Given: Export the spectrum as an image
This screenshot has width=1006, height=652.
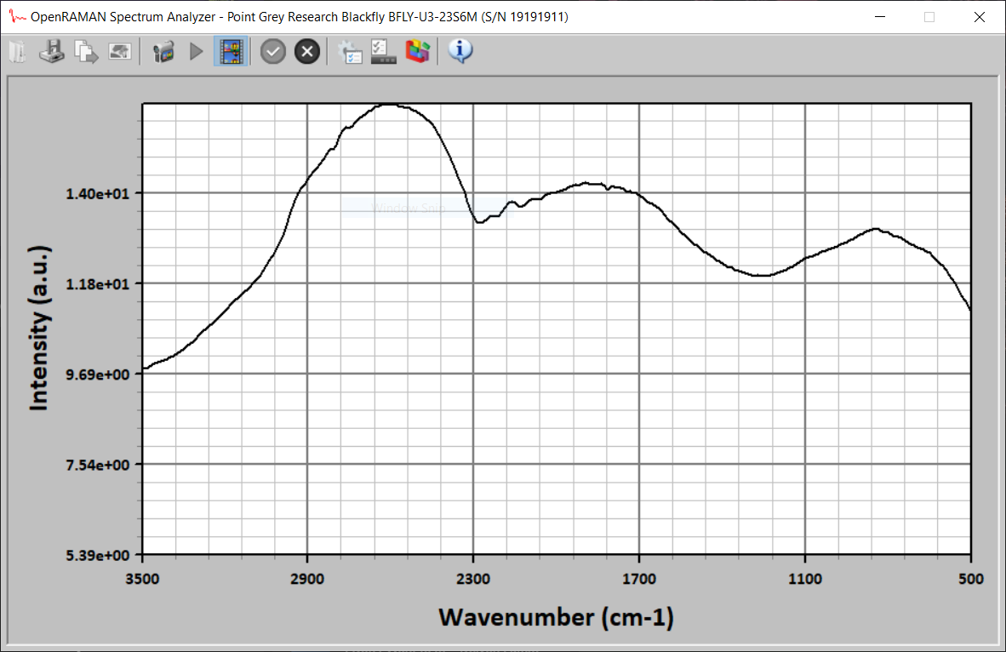Looking at the screenshot, I should [x=120, y=51].
